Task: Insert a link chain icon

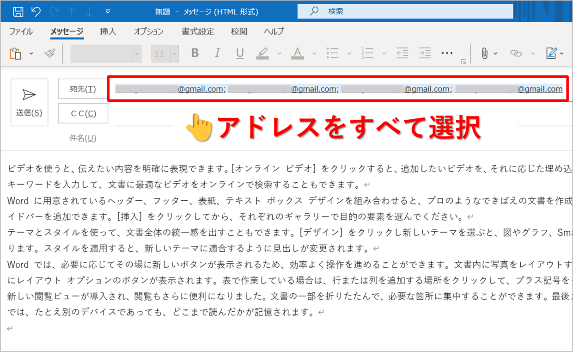Action: coord(516,54)
